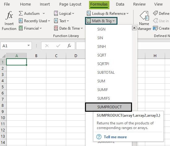Click the Use in Formula icon
Viewport: 170px width, 146px height.
pyautogui.click(x=155, y=21)
